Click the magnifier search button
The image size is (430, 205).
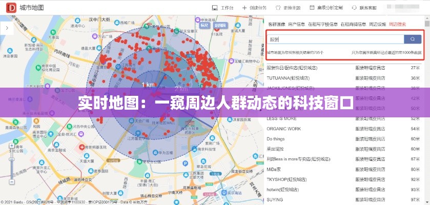click(x=412, y=39)
